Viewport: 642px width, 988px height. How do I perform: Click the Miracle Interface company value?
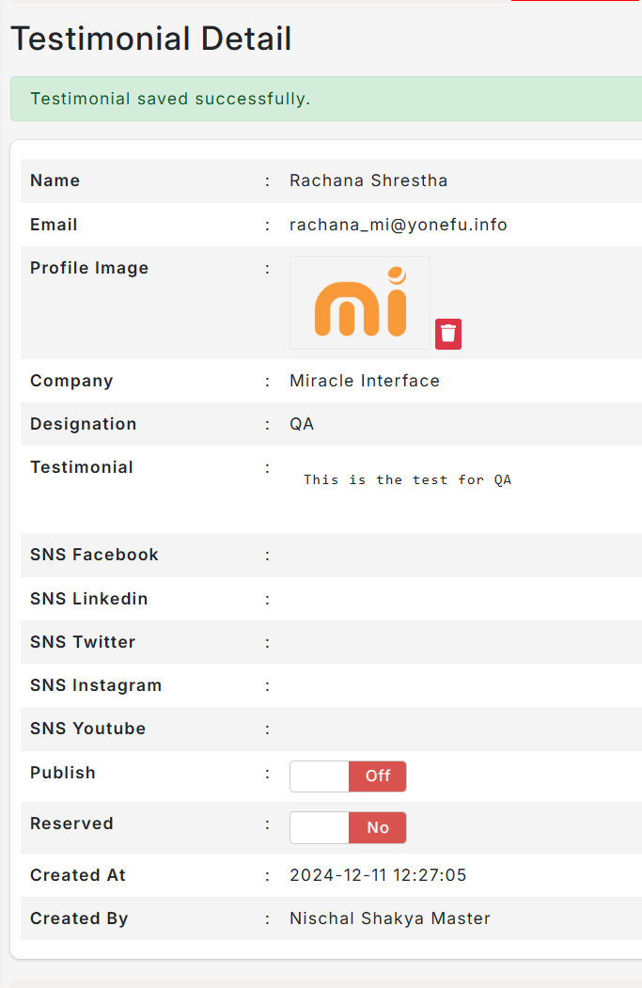pos(365,381)
